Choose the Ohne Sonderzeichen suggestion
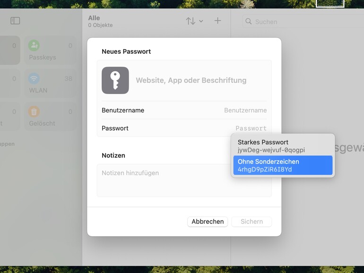 tap(283, 165)
